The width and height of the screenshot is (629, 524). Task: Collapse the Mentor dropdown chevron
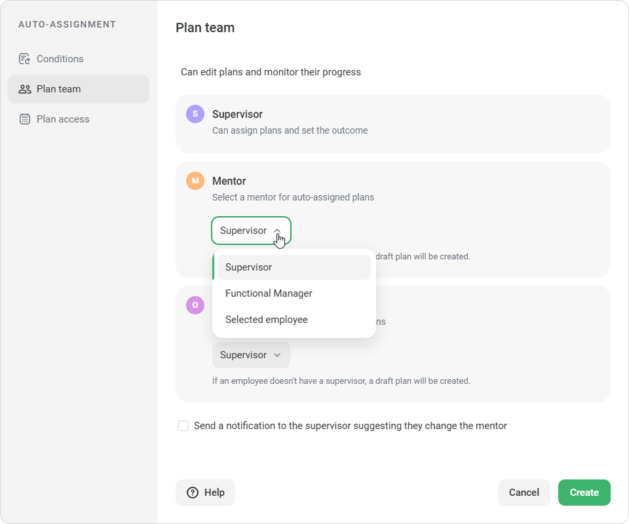(277, 231)
